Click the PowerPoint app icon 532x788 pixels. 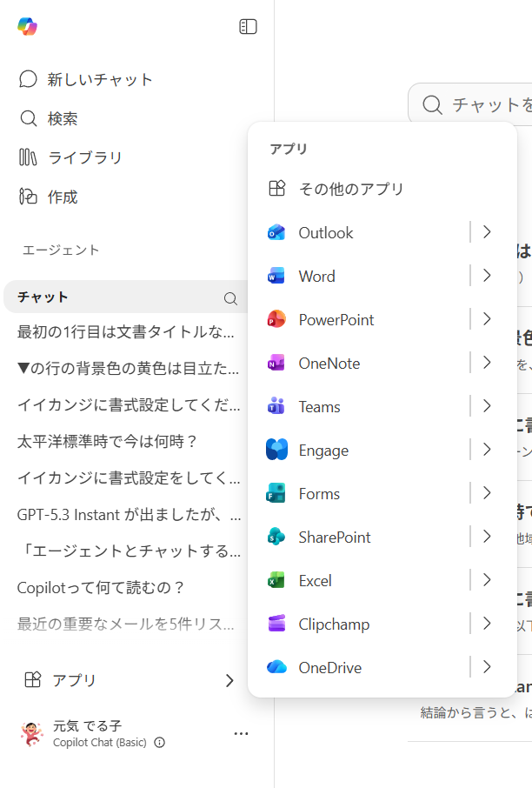click(276, 319)
